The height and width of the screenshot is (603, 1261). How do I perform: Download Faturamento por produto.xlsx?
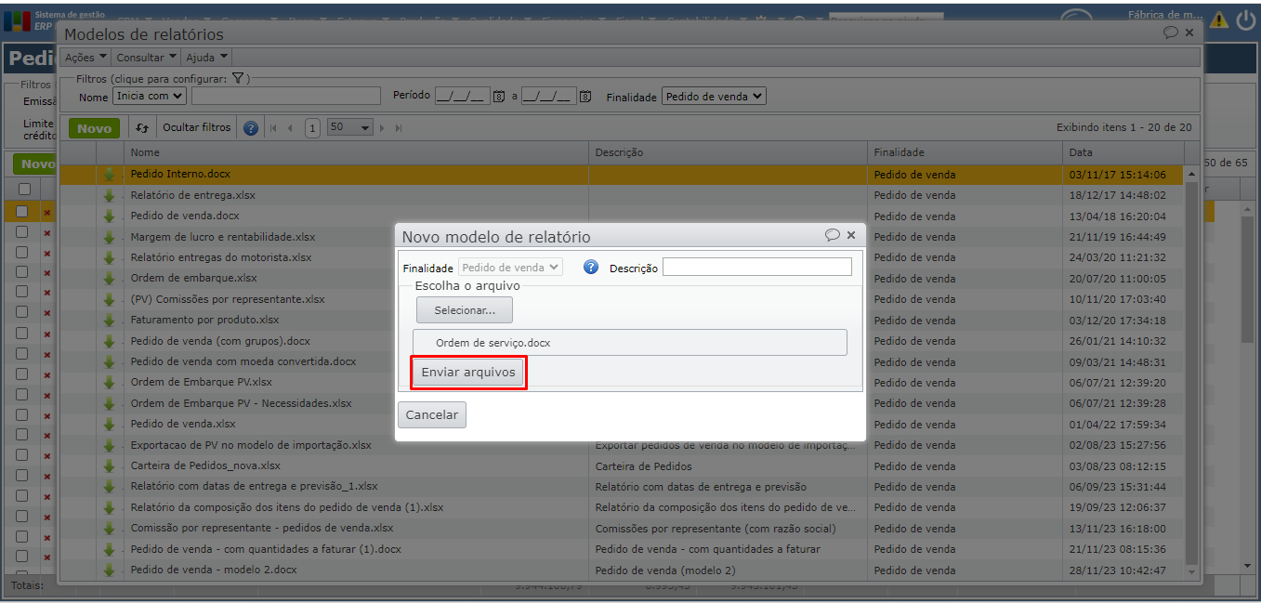point(109,320)
